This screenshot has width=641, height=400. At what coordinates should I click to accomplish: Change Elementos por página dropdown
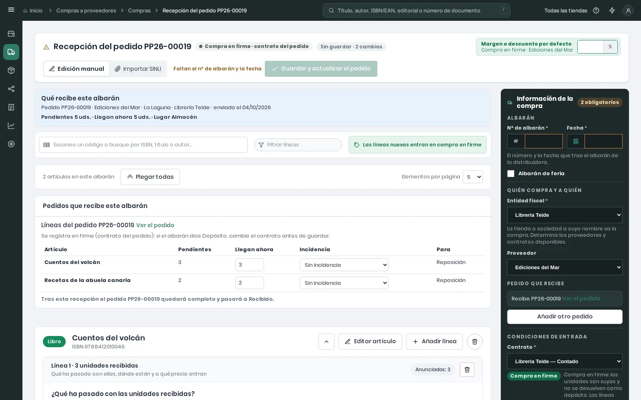coord(473,177)
